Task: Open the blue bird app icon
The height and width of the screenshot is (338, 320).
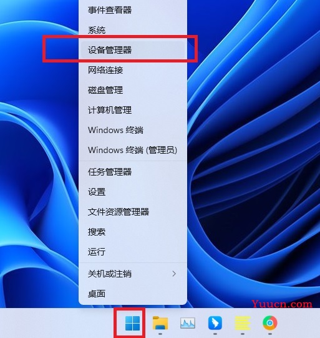Action: pyautogui.click(x=215, y=323)
